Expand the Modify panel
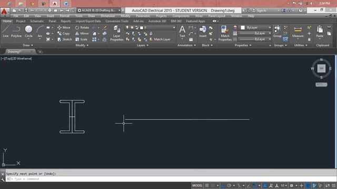Viewport: 337px width, 189px height. [82, 45]
